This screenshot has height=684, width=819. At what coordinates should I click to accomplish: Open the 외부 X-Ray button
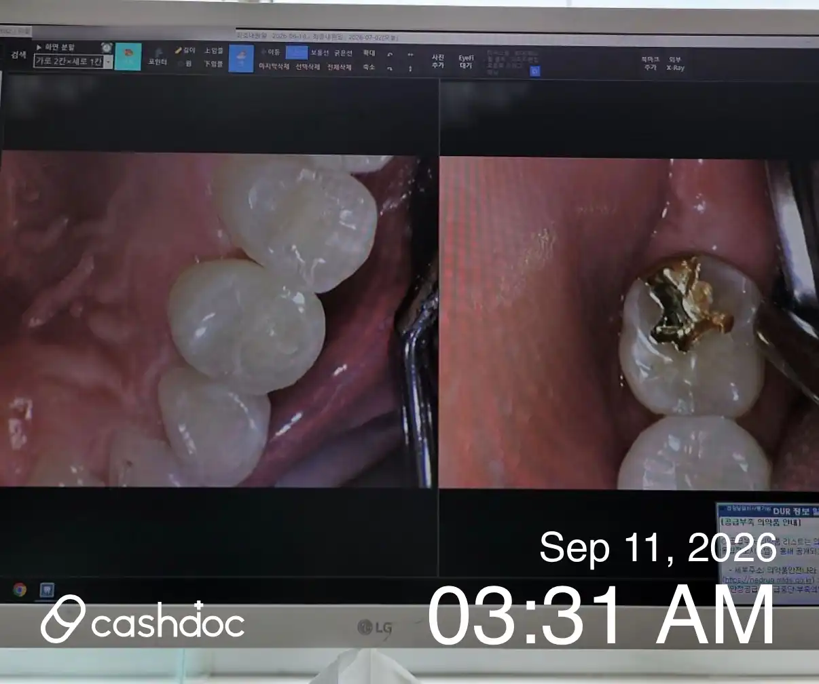pyautogui.click(x=675, y=63)
